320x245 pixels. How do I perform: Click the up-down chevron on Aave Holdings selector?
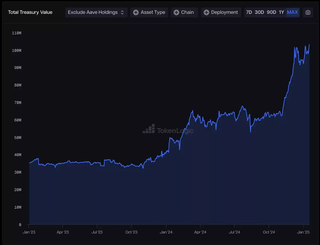coord(122,12)
